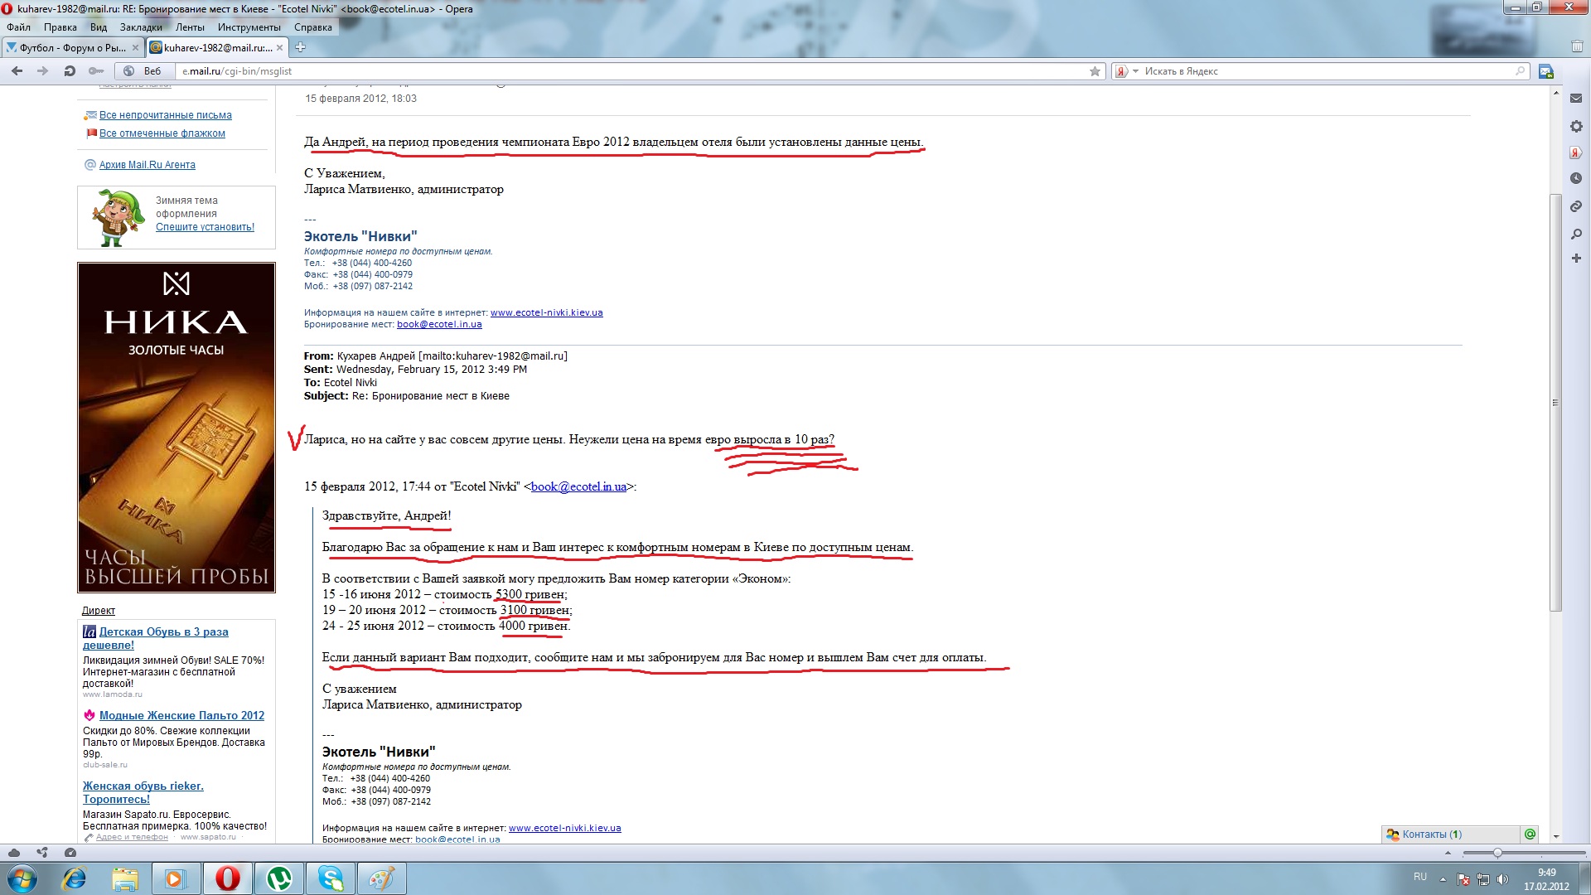Show hidden system tray icons

coord(1443,878)
